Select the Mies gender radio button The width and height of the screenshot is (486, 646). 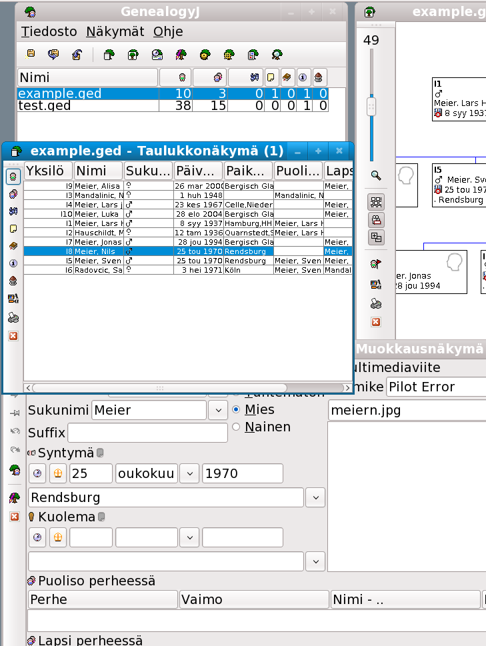coord(237,409)
